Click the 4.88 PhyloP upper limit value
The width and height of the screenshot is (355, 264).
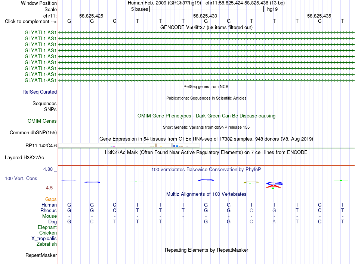tap(48, 169)
